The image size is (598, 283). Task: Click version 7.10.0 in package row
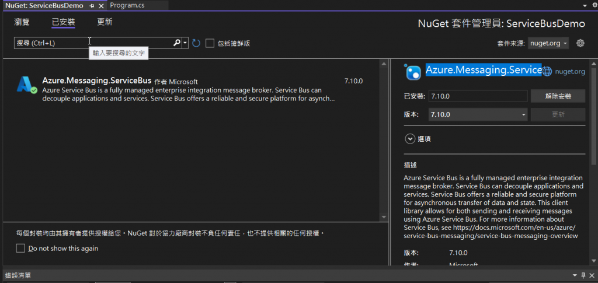(x=353, y=81)
